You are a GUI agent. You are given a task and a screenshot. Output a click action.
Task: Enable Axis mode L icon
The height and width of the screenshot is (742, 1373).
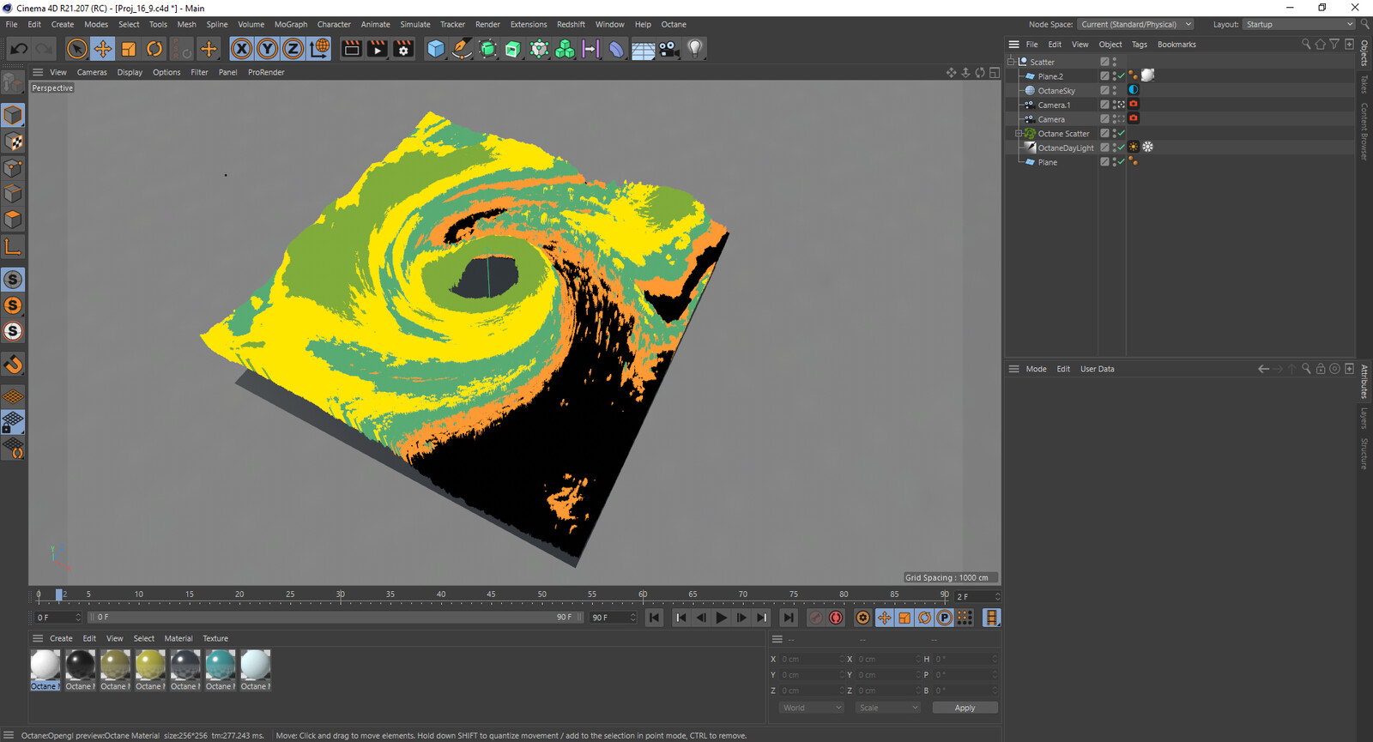(13, 248)
